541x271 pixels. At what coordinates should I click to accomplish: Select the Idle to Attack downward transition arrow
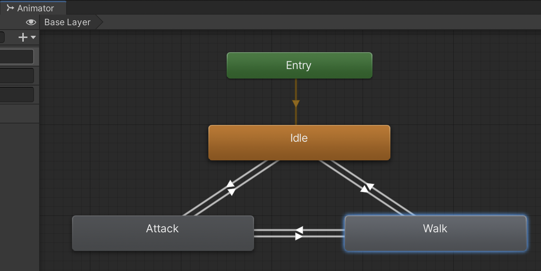coord(231,192)
